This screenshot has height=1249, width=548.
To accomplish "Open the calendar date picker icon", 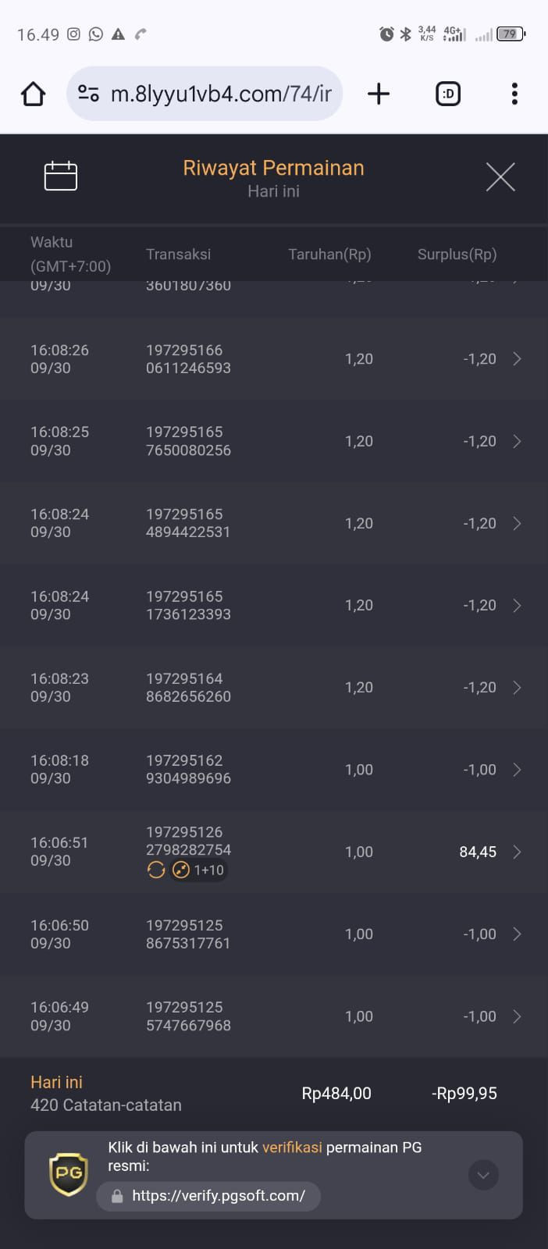I will (x=61, y=176).
